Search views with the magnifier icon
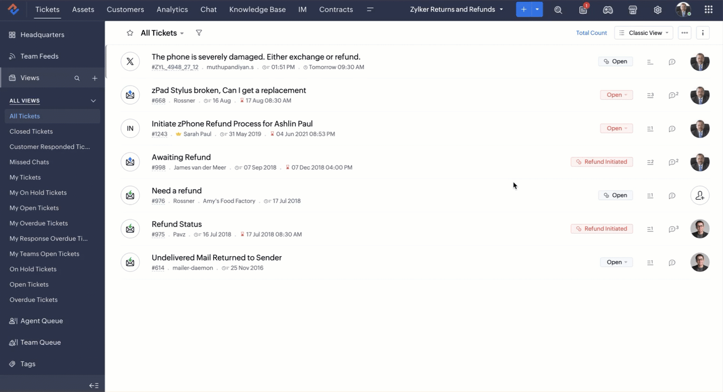Image resolution: width=723 pixels, height=392 pixels. tap(77, 78)
